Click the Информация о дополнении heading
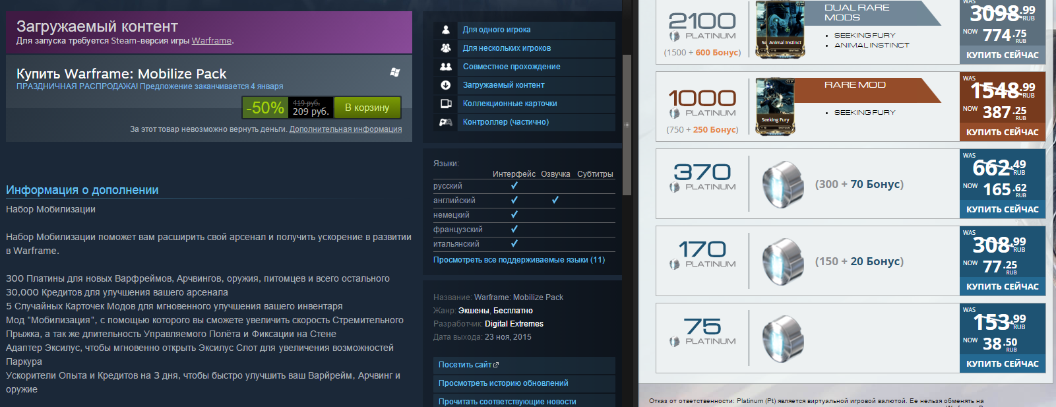Image resolution: width=1056 pixels, height=407 pixels. (x=82, y=190)
